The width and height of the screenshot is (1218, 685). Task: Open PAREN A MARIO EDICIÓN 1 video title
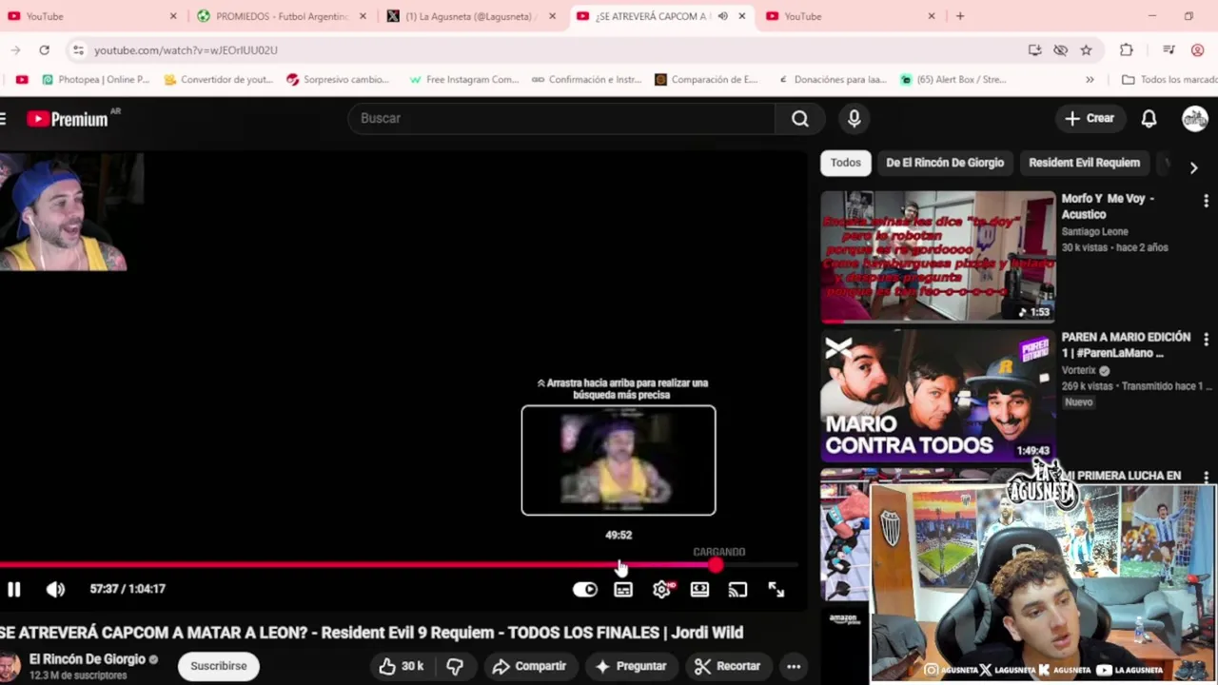pos(1126,344)
